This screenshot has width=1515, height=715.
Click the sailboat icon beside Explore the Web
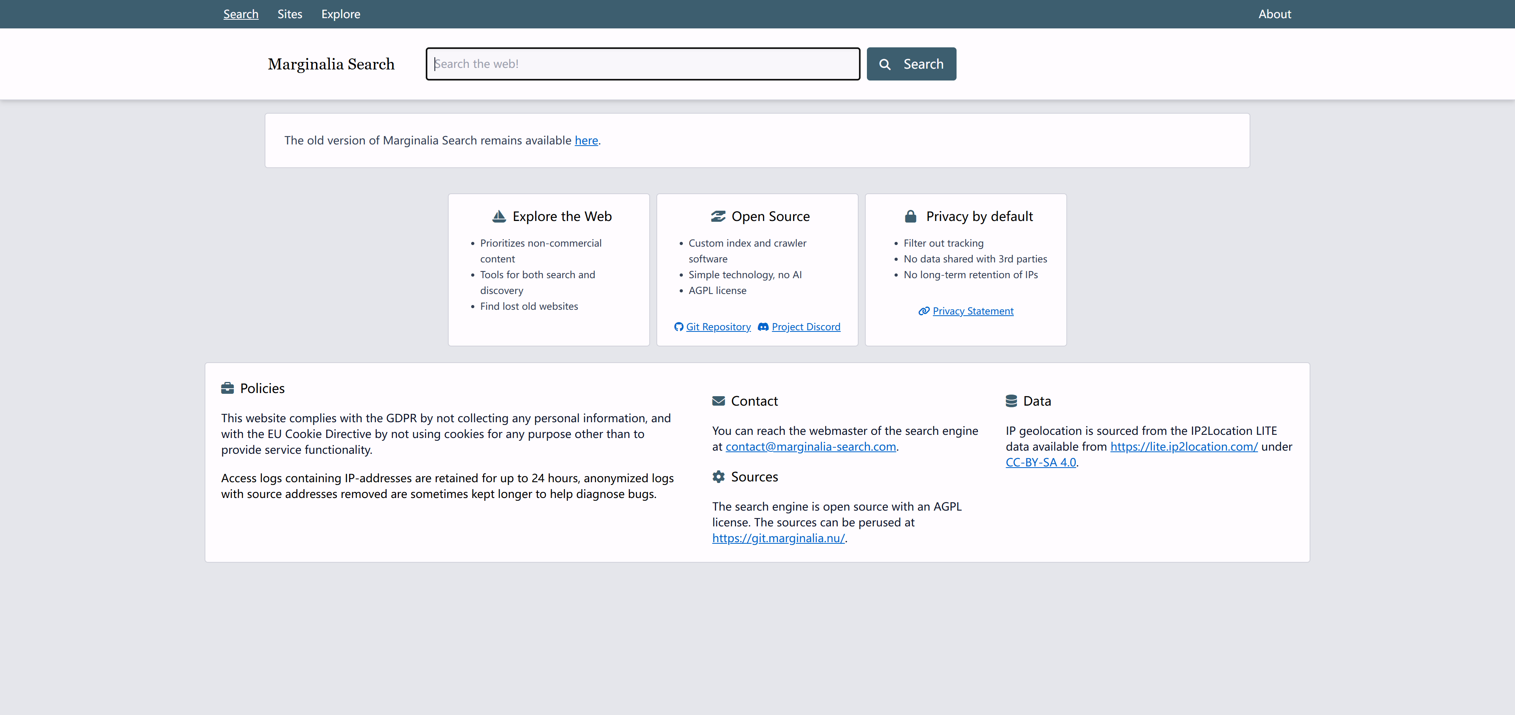point(499,216)
